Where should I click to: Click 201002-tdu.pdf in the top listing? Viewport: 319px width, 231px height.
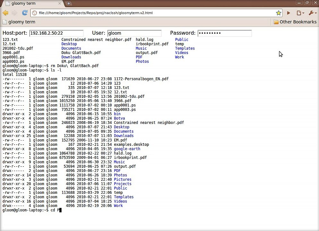click(x=18, y=48)
